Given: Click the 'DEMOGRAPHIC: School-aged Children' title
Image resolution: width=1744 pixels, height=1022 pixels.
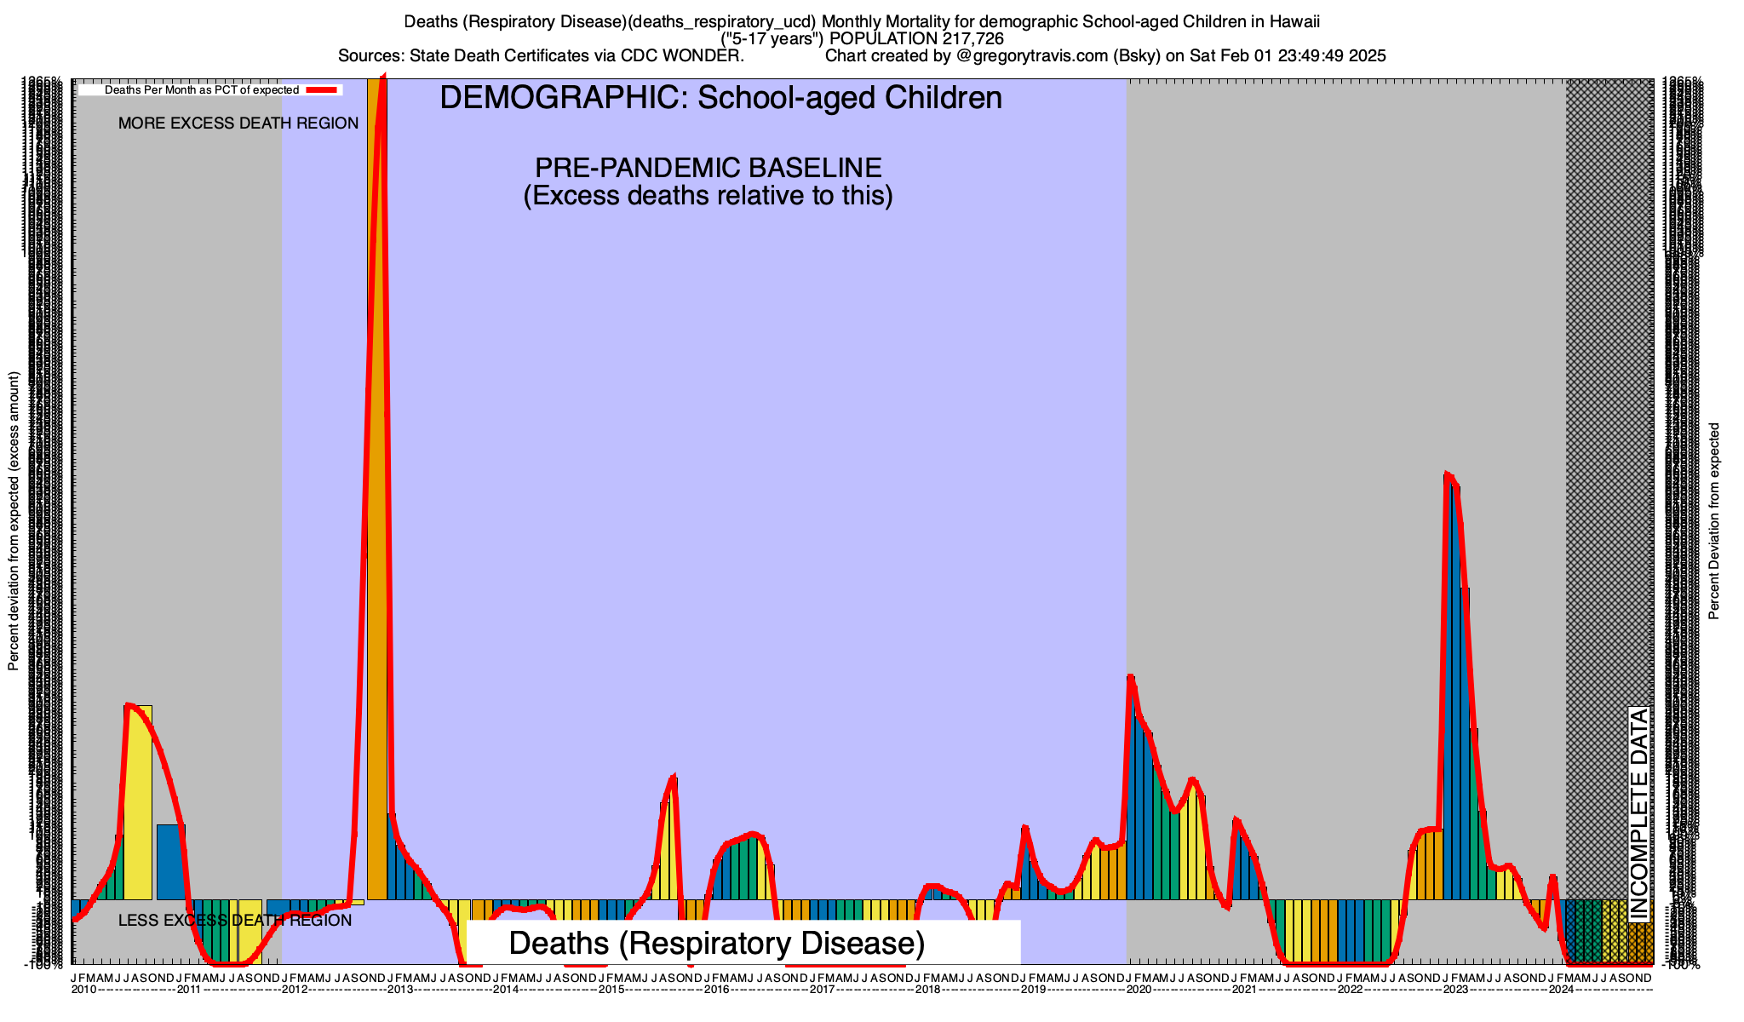Looking at the screenshot, I should (720, 98).
